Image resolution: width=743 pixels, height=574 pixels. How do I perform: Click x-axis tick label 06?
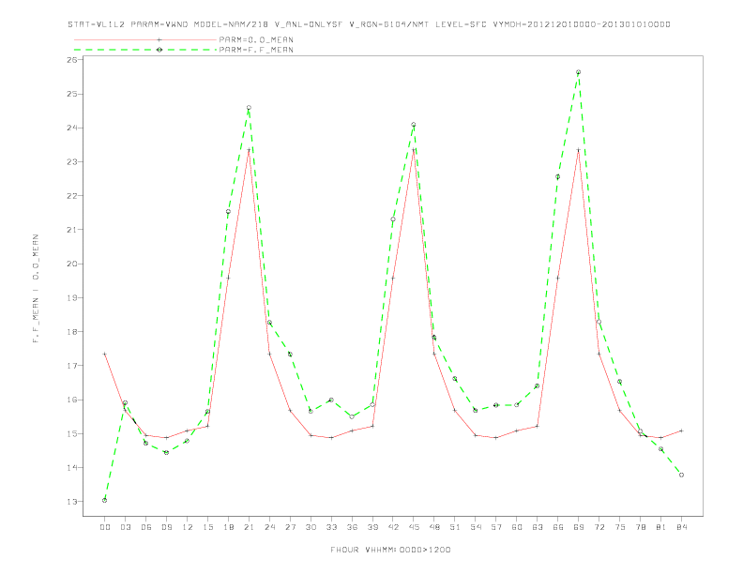pyautogui.click(x=146, y=527)
